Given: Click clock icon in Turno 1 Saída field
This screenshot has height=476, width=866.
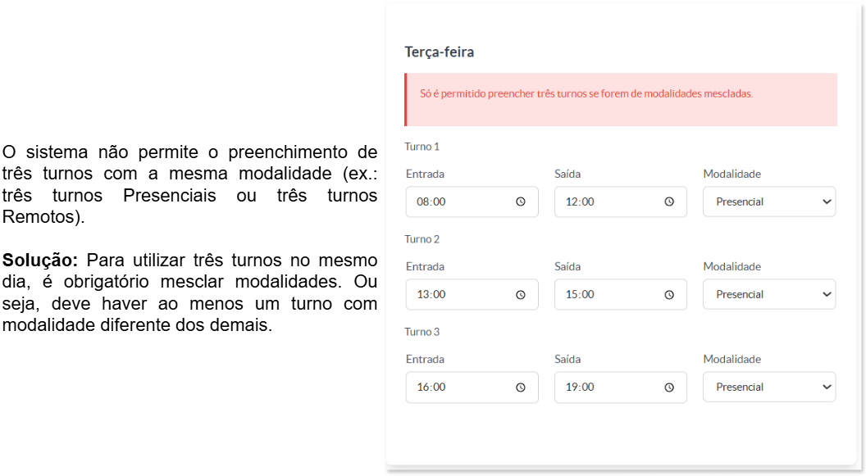Looking at the screenshot, I should pos(669,202).
